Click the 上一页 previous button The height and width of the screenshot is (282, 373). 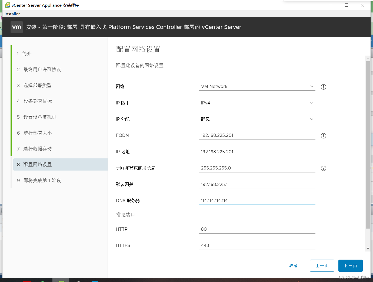coord(322,266)
